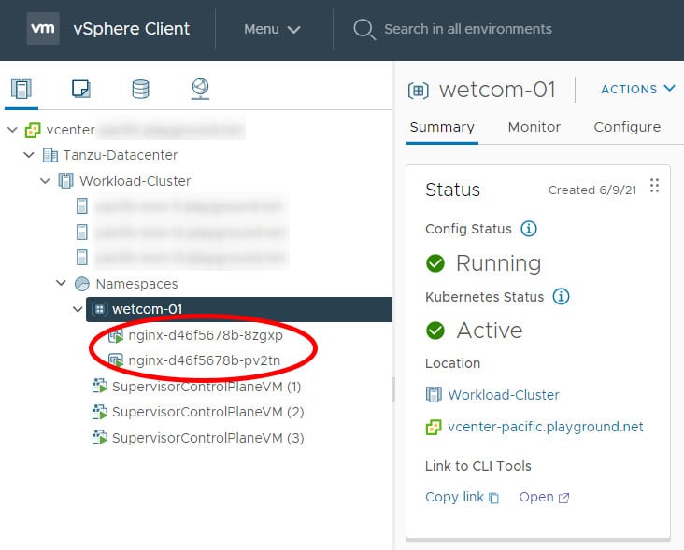Select SupervisorControlPlaneVM (2)
Image resolution: width=684 pixels, height=550 pixels.
click(208, 412)
